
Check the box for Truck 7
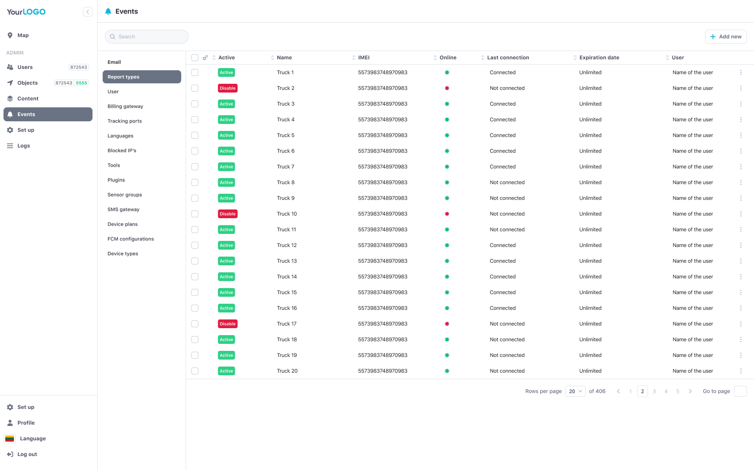[x=195, y=167]
